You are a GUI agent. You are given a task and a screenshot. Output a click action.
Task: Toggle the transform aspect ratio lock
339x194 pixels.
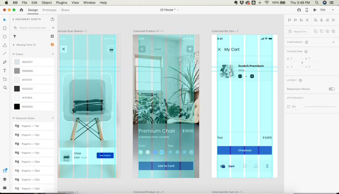302,63
